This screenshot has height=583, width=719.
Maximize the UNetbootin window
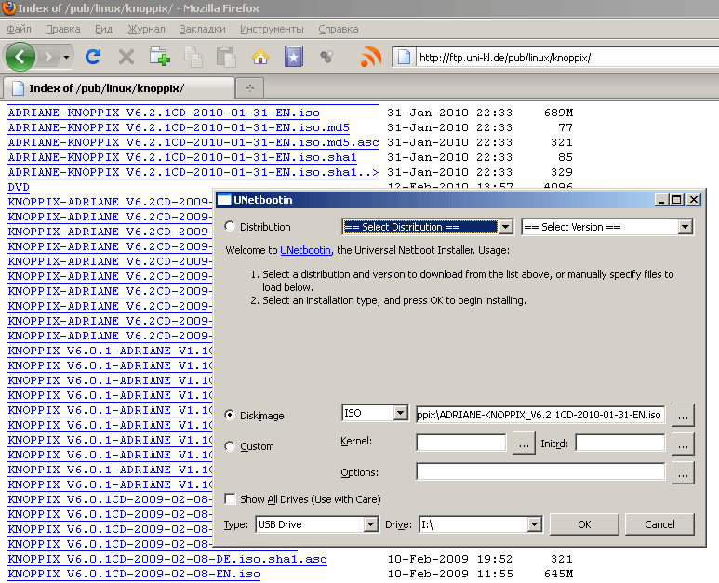[x=677, y=200]
